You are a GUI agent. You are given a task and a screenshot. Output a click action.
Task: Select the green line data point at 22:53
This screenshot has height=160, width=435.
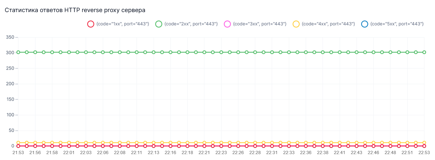(x=424, y=52)
